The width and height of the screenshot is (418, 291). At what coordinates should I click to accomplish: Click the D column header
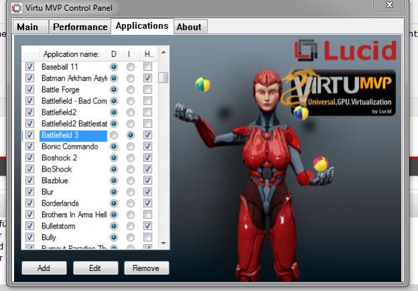[x=114, y=54]
